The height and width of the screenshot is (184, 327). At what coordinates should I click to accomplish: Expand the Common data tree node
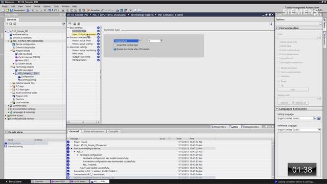[x=9, y=106]
